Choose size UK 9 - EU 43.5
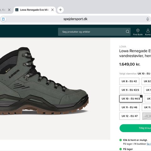This screenshot has width=151, height=151. click(130, 90)
